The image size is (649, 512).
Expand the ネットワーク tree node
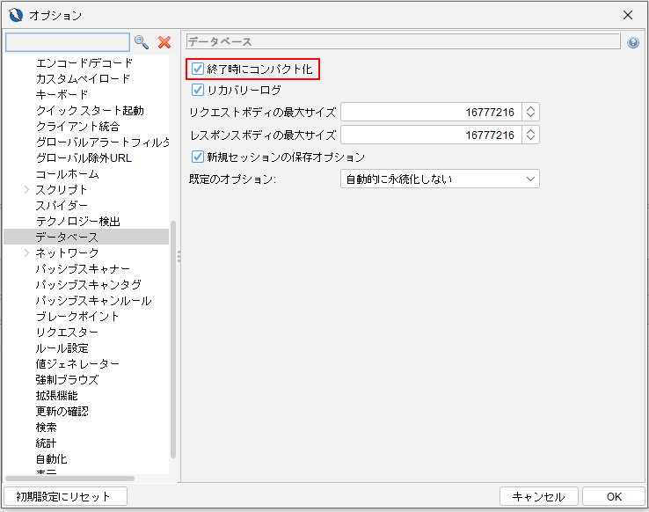[27, 252]
